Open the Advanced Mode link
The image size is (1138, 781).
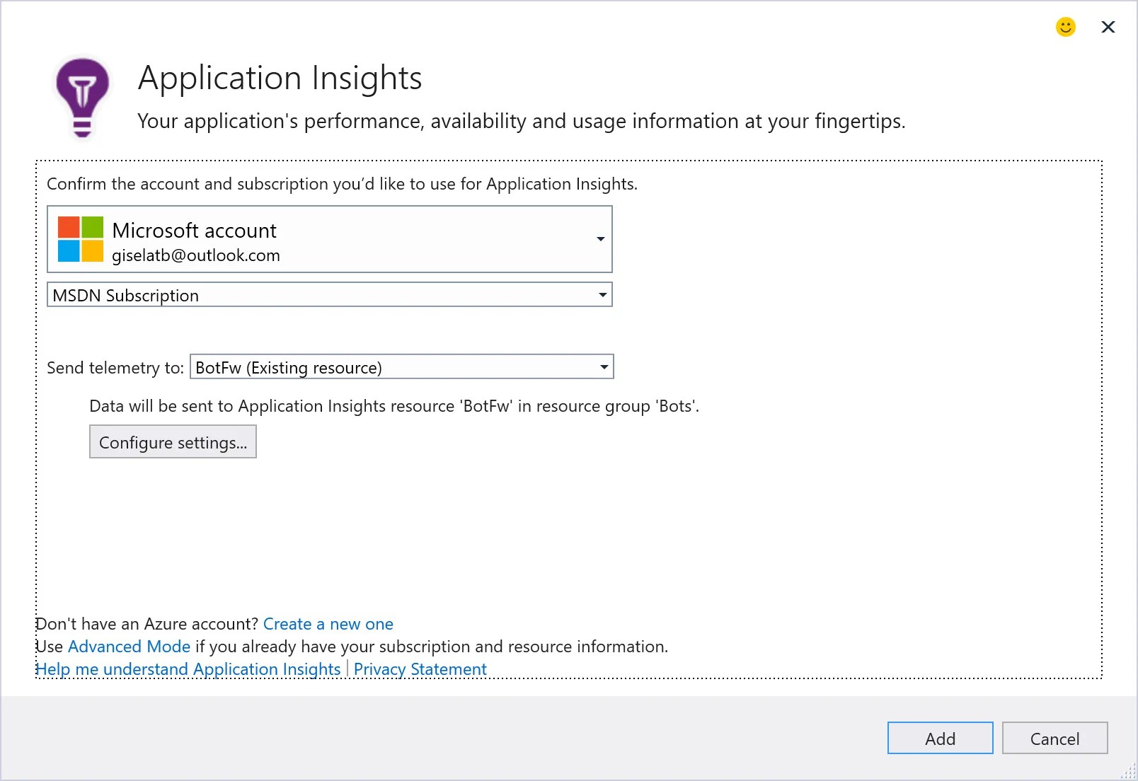click(129, 647)
